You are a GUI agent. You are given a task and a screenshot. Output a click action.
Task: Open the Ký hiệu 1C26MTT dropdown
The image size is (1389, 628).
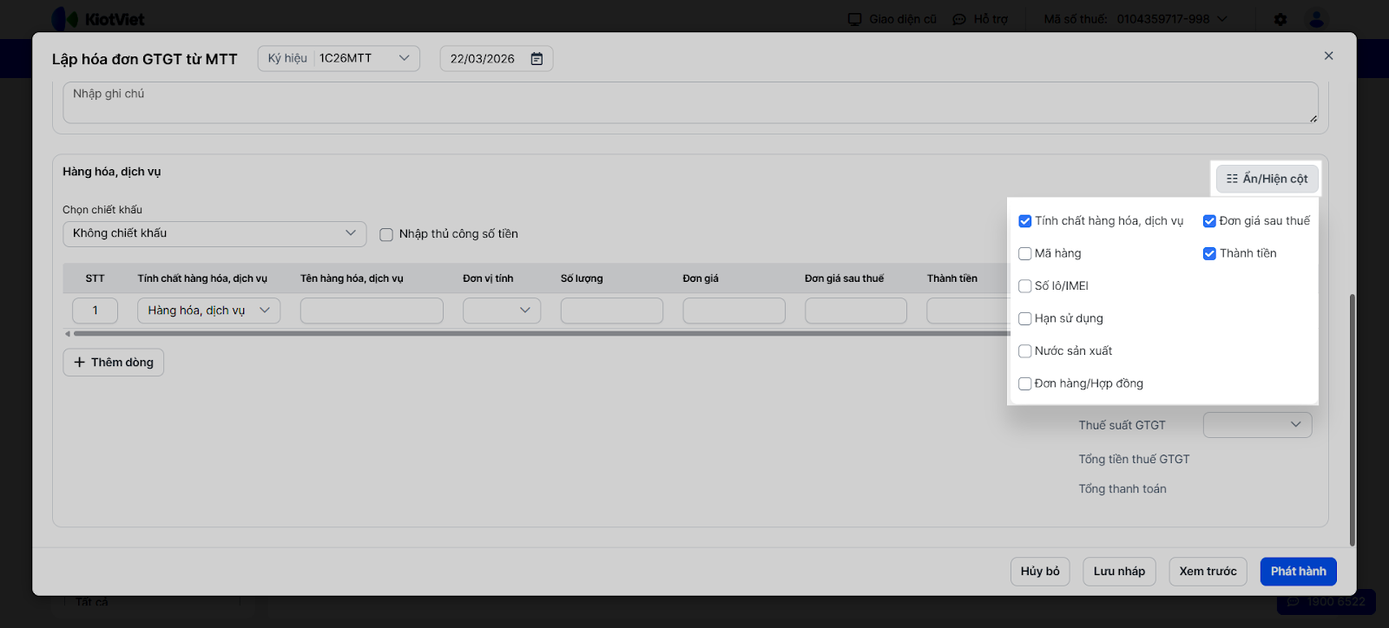pos(339,58)
